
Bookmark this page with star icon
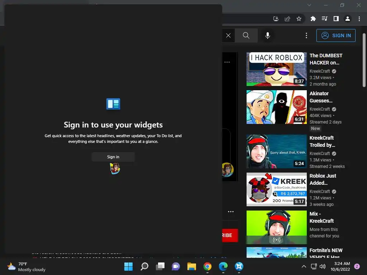(299, 19)
